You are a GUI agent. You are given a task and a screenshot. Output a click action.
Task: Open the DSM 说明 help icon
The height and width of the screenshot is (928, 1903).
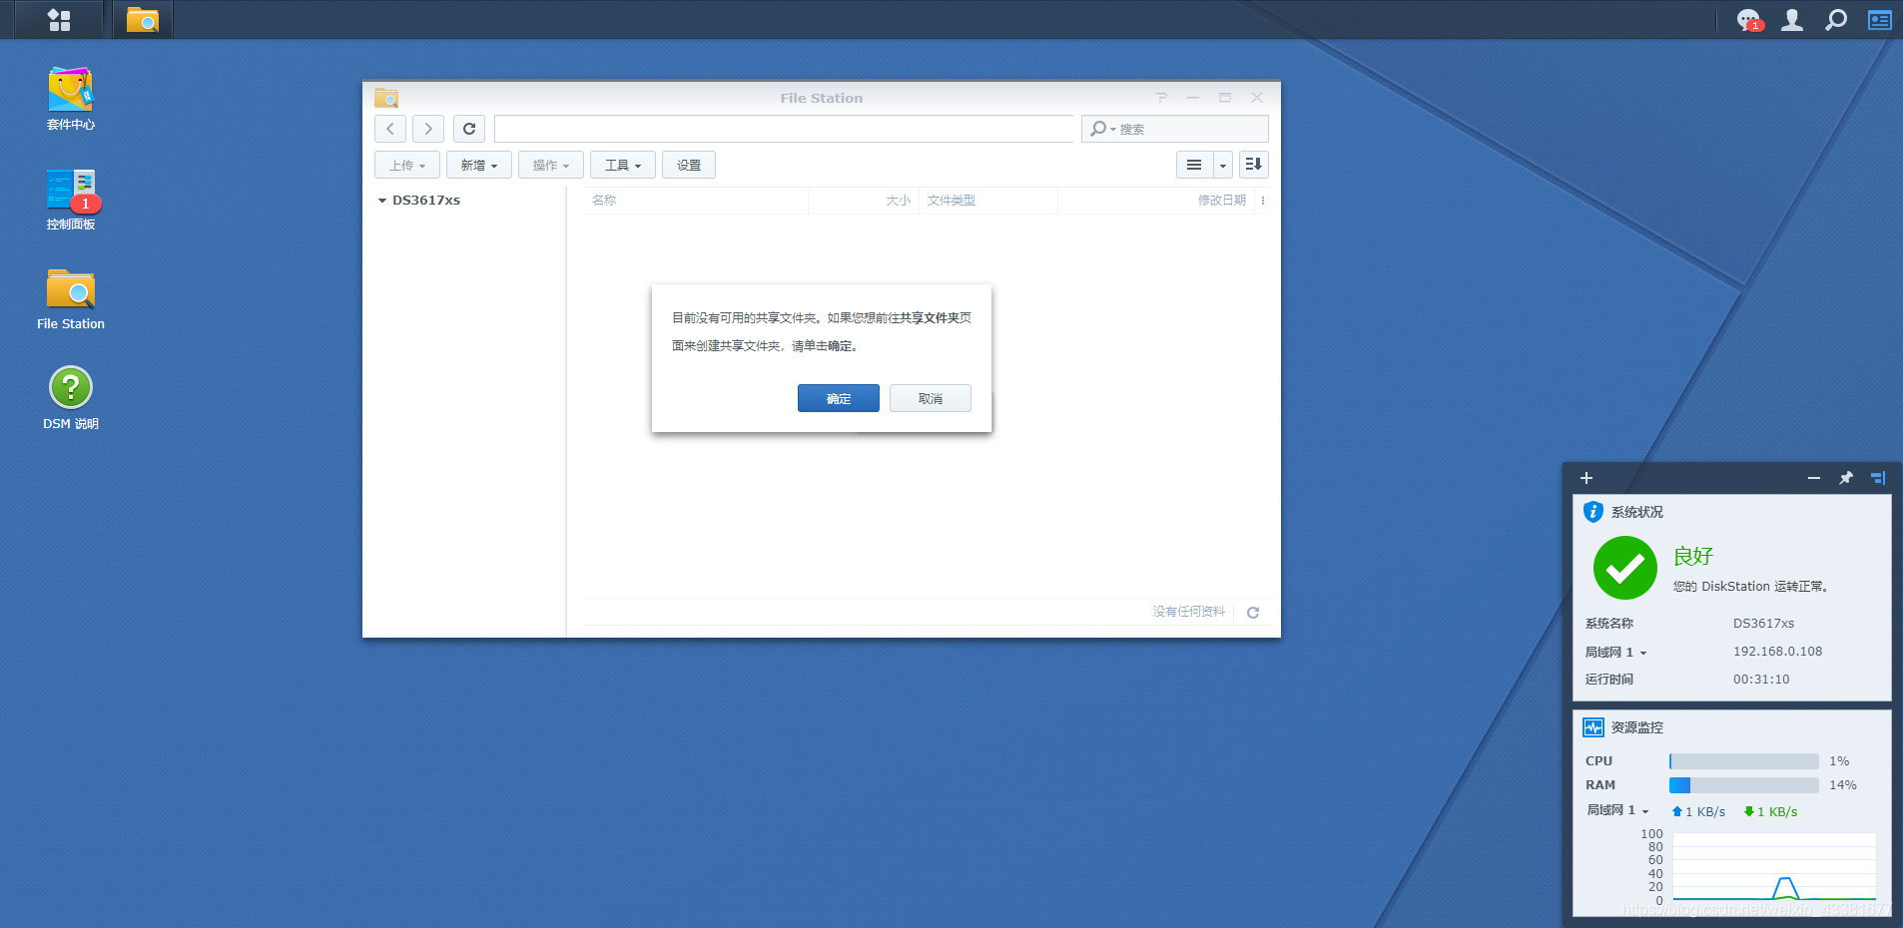click(x=71, y=398)
